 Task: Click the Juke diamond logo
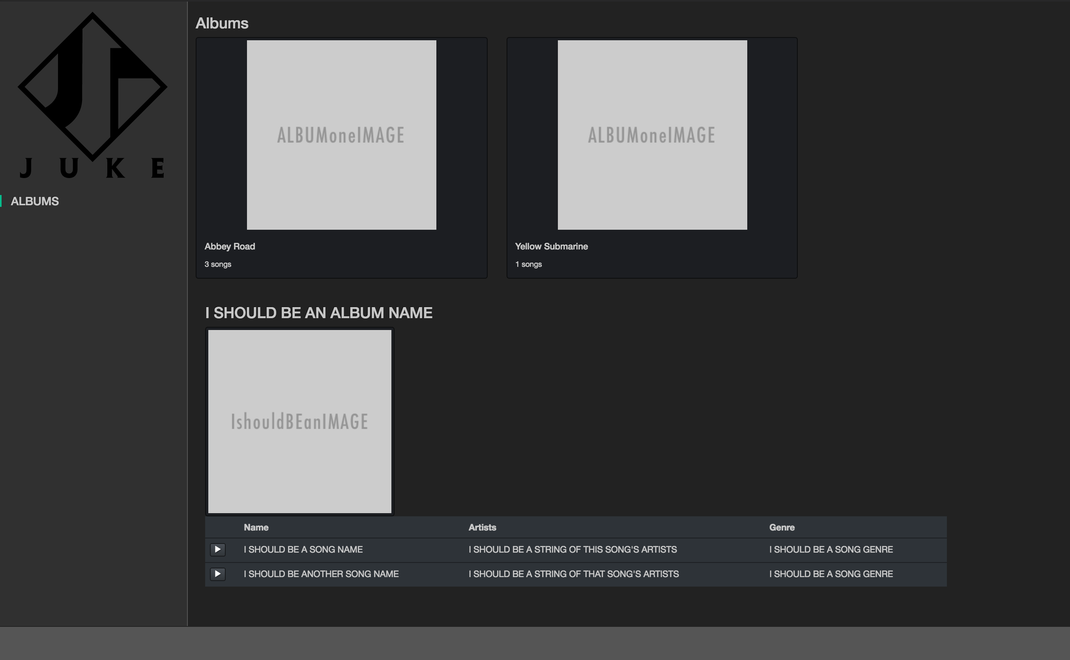92,86
